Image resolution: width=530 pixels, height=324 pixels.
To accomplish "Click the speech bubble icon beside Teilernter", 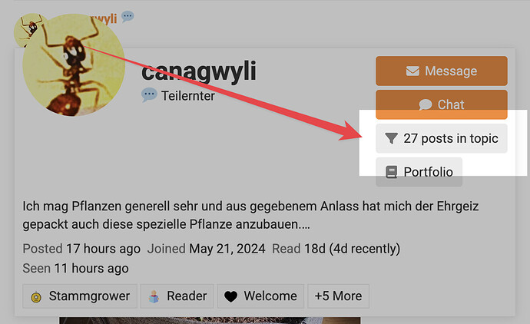I will click(x=149, y=94).
